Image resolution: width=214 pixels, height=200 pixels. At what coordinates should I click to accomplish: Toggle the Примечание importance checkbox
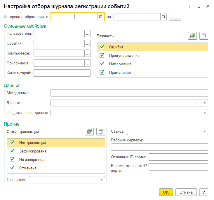[x=102, y=72]
